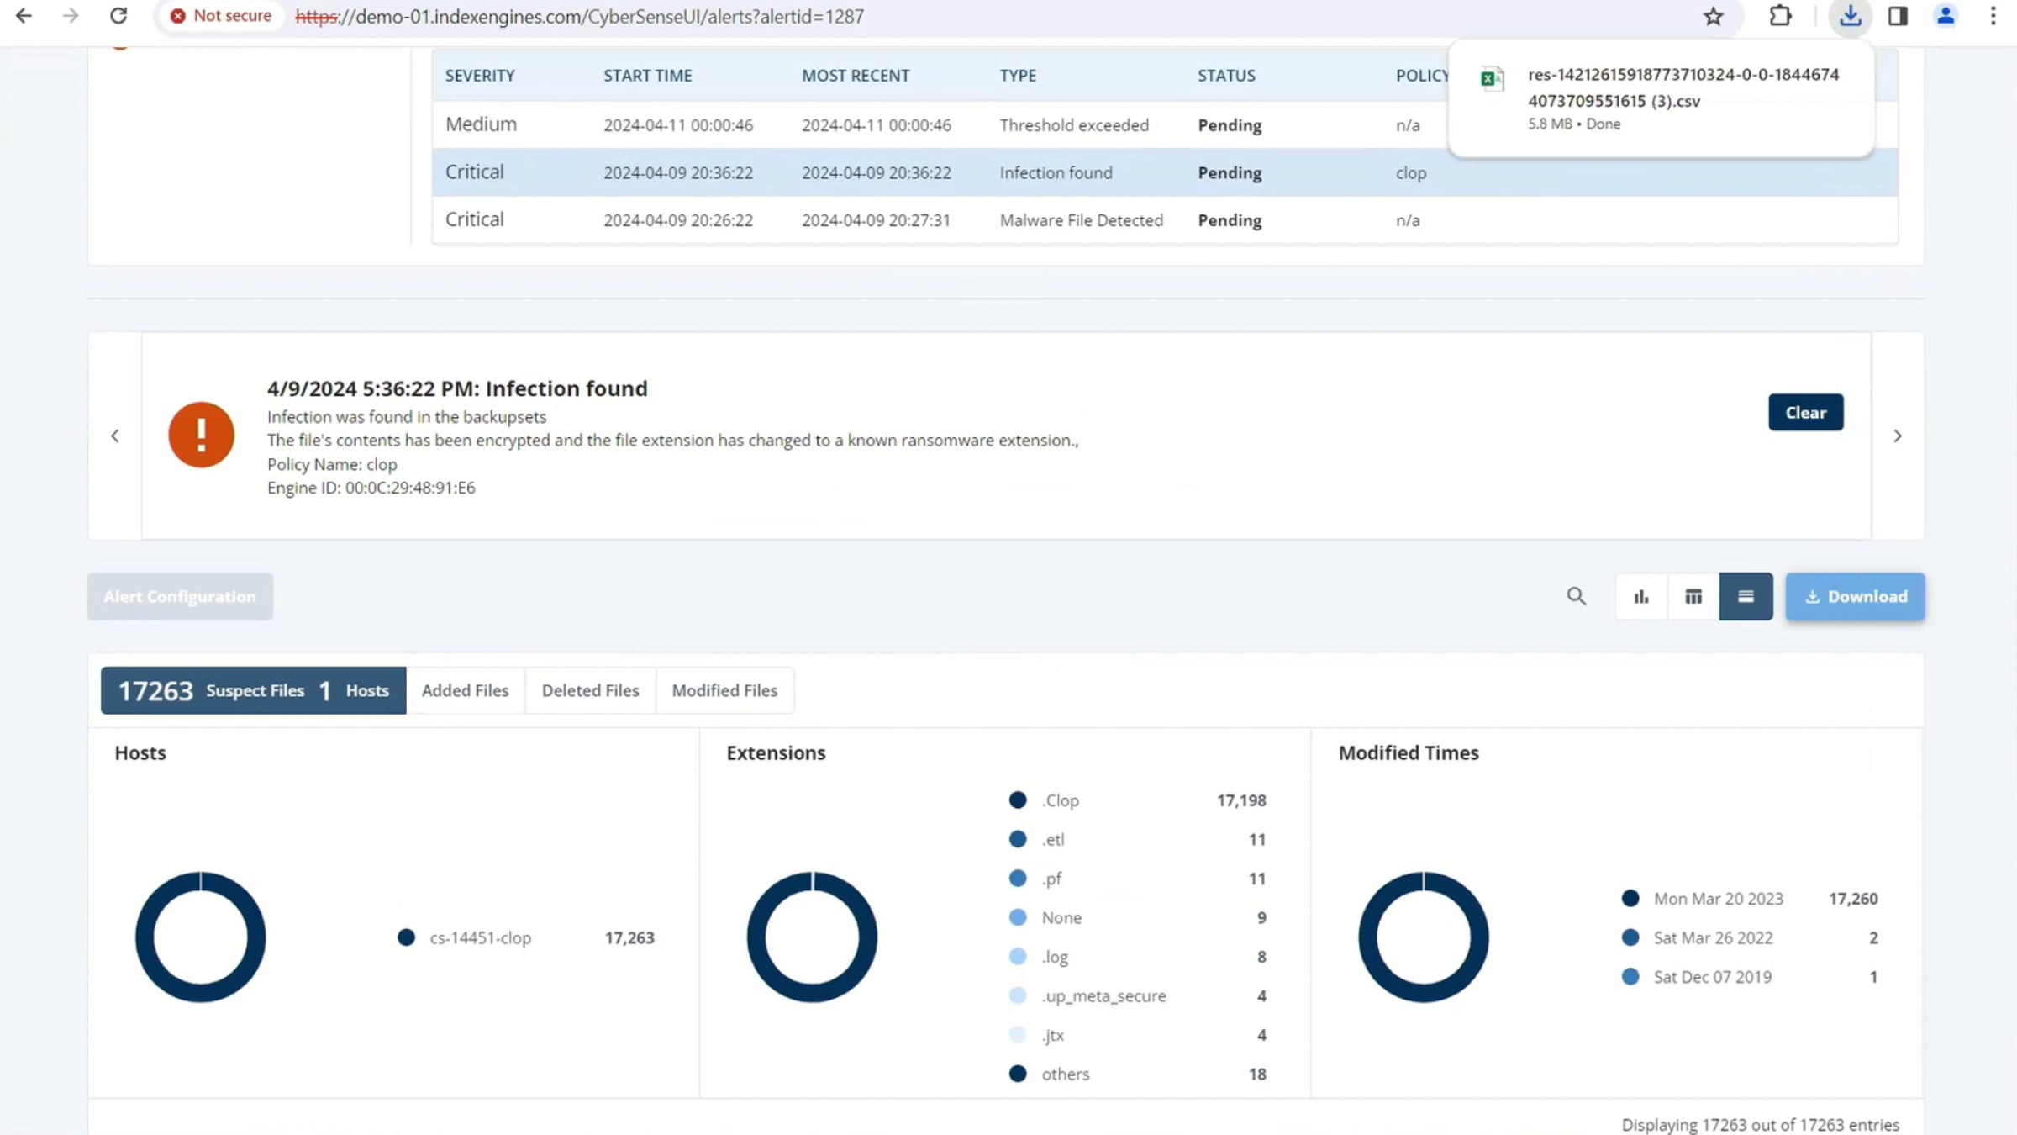This screenshot has height=1135, width=2017.
Task: Toggle the browser side panel icon
Action: [1898, 16]
